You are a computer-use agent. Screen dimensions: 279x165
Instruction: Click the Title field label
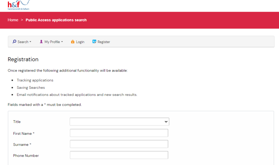[x=17, y=122]
